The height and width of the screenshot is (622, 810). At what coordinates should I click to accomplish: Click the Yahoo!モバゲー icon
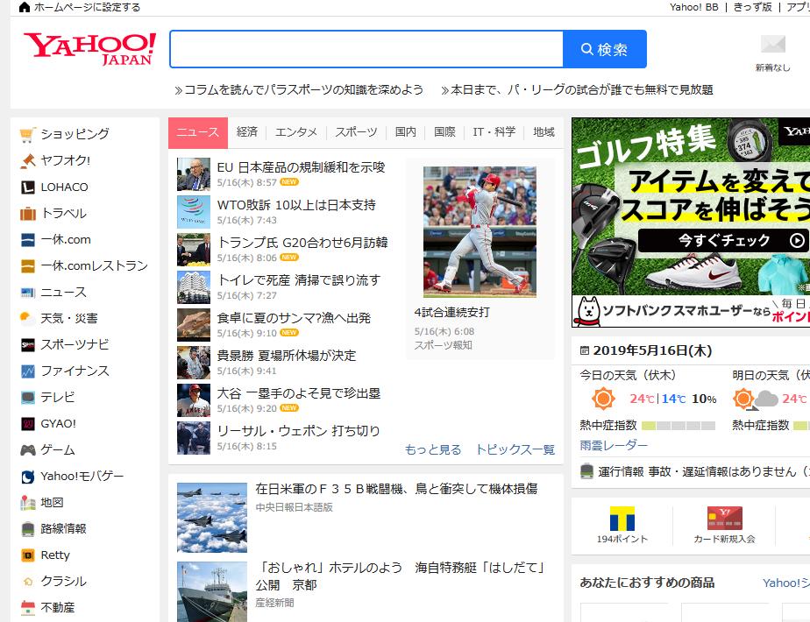pos(28,477)
